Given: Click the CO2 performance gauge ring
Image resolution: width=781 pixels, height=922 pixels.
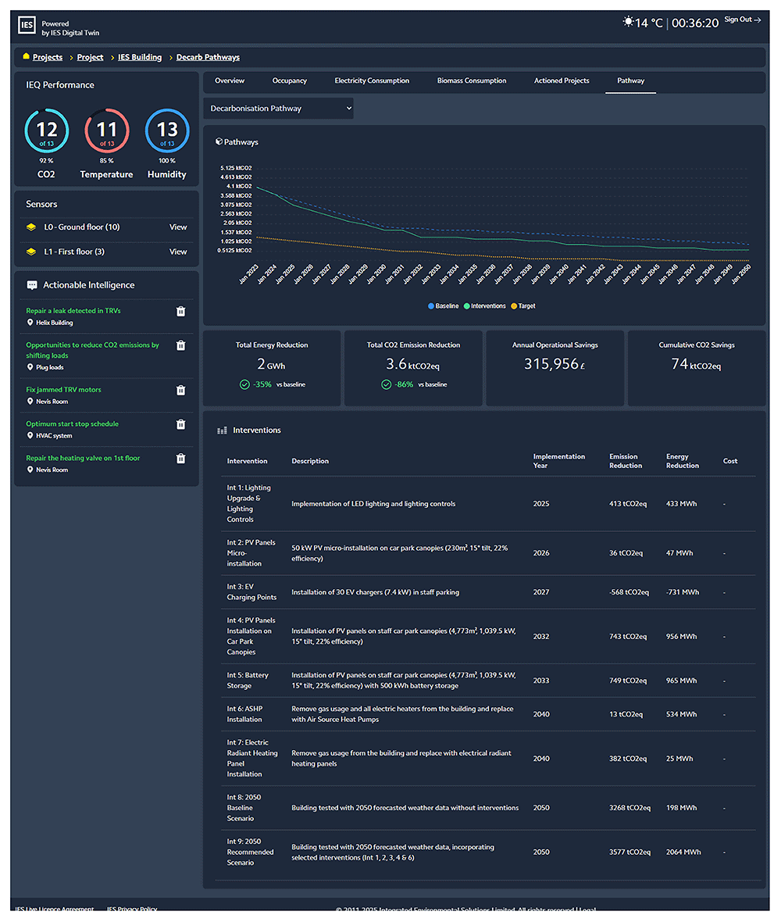Looking at the screenshot, I should click(46, 131).
